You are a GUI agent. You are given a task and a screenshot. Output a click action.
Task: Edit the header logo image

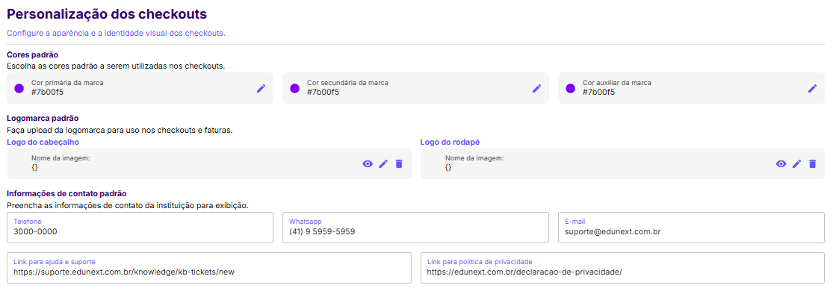(383, 163)
